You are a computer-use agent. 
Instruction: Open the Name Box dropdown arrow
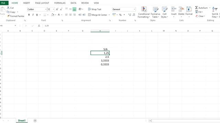pos(15,26)
